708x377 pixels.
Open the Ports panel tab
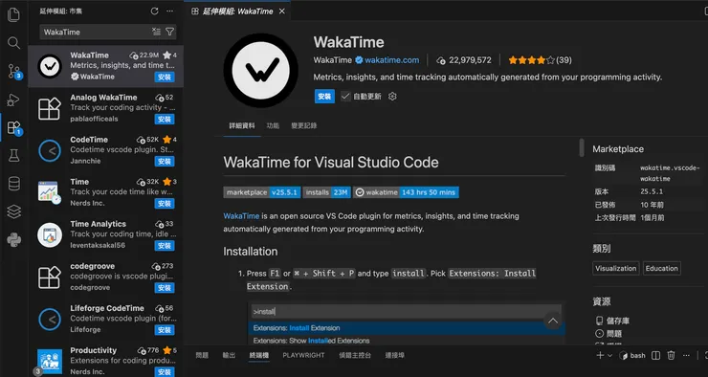click(x=394, y=355)
